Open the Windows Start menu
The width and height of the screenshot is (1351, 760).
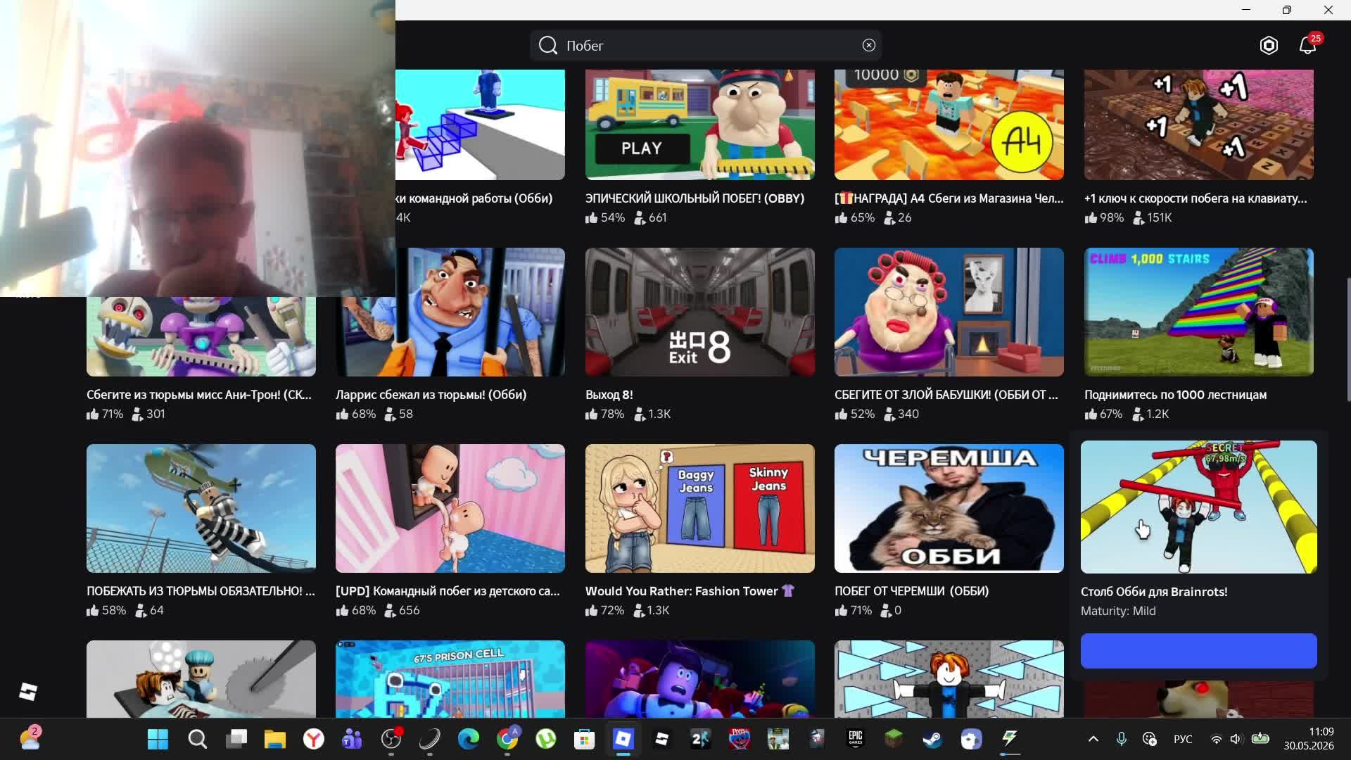coord(158,739)
